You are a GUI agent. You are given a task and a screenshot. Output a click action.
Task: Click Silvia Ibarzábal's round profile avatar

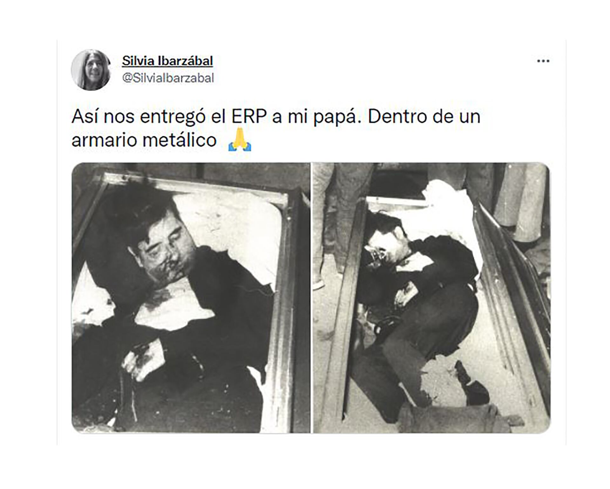tap(91, 70)
